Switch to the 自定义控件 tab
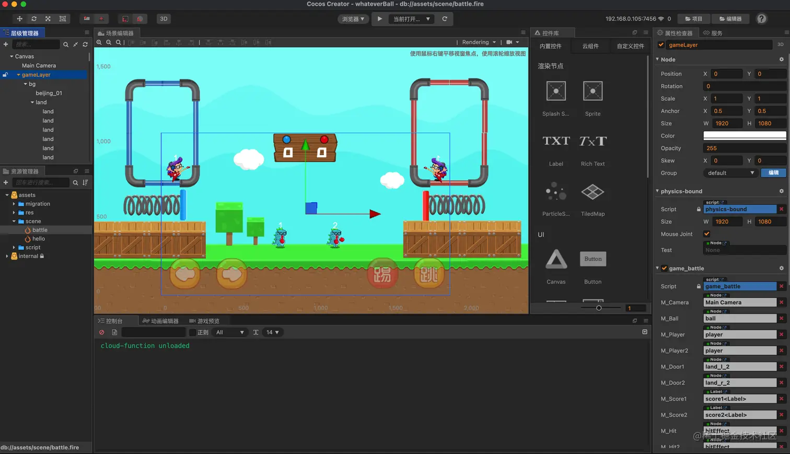Image resolution: width=790 pixels, height=454 pixels. coord(630,46)
